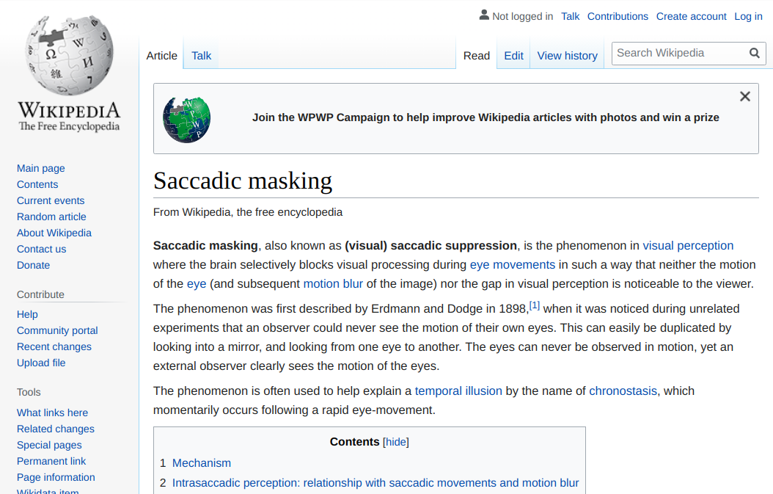Open Recent changes in the sidebar

pyautogui.click(x=54, y=346)
